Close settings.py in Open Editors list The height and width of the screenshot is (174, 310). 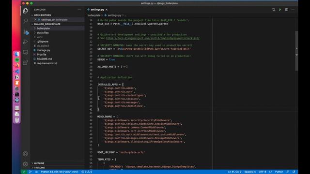pyautogui.click(x=35, y=19)
